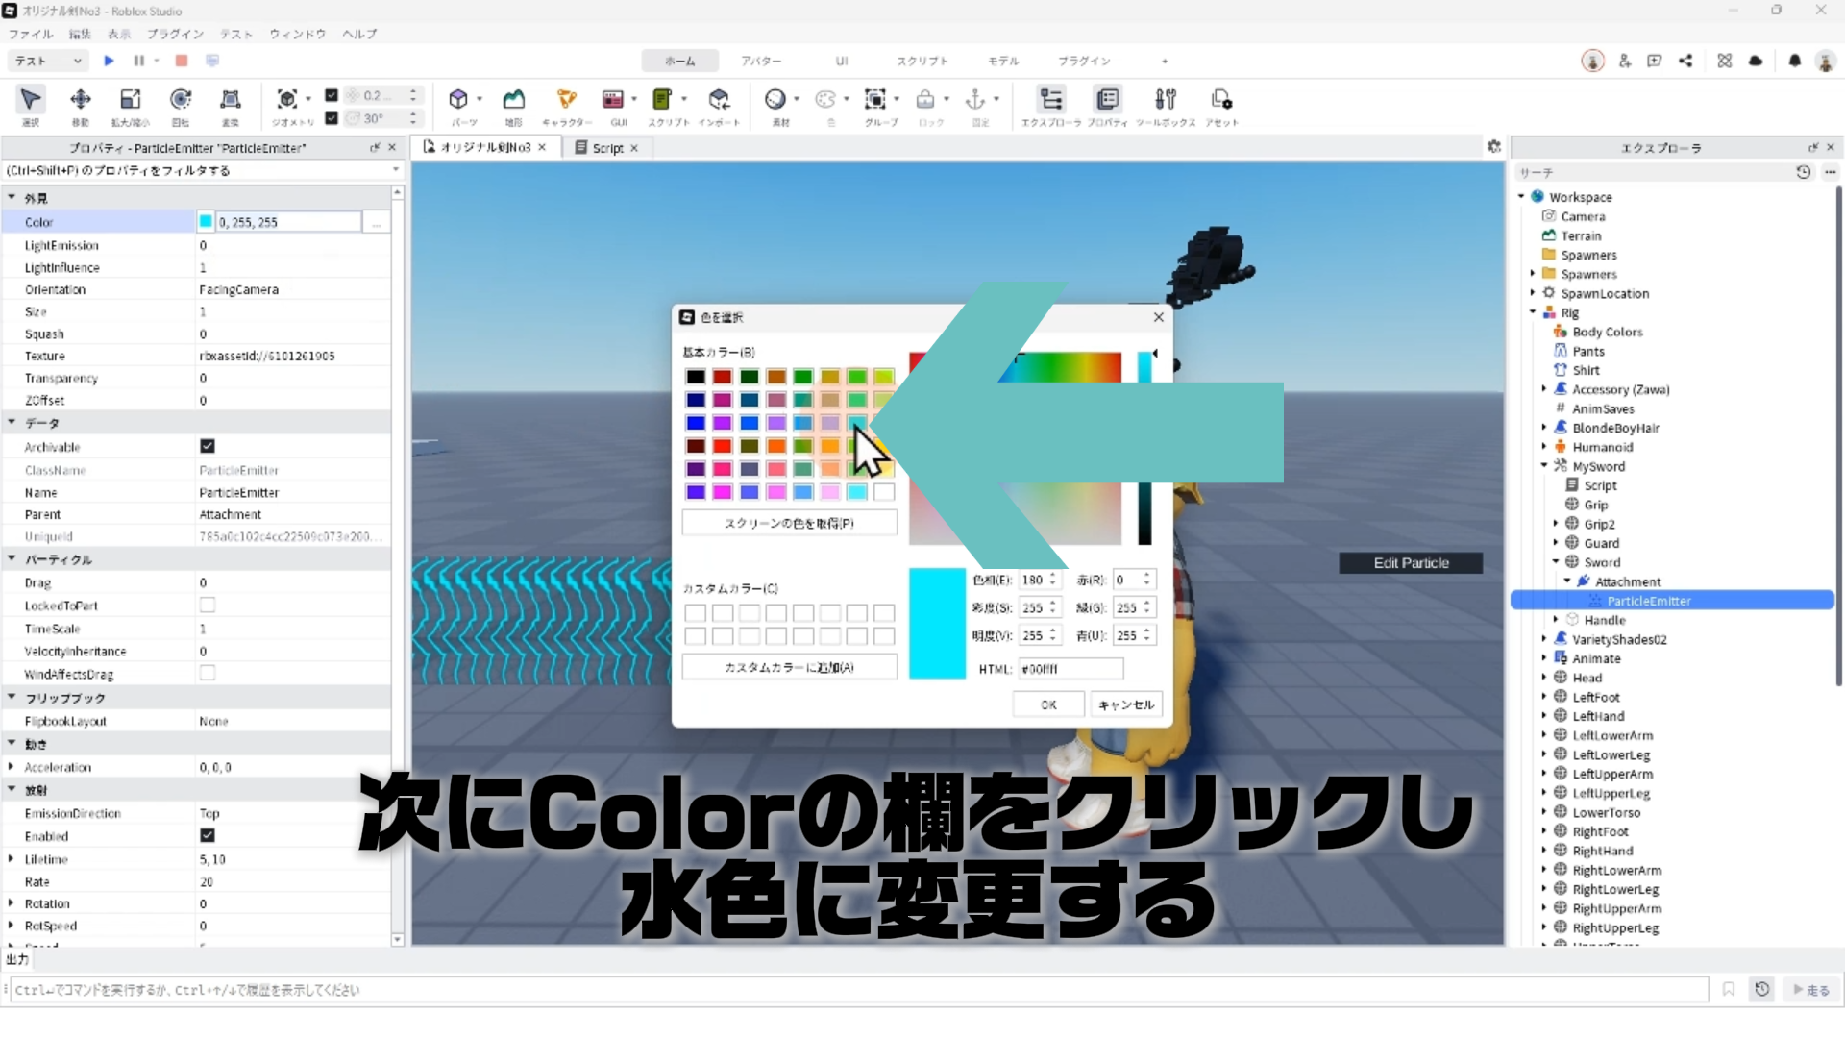This screenshot has height=1038, width=1845.
Task: Select the Rotate tool
Action: (181, 100)
